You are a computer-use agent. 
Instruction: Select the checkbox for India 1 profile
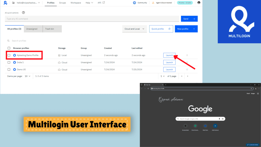coord(8,62)
